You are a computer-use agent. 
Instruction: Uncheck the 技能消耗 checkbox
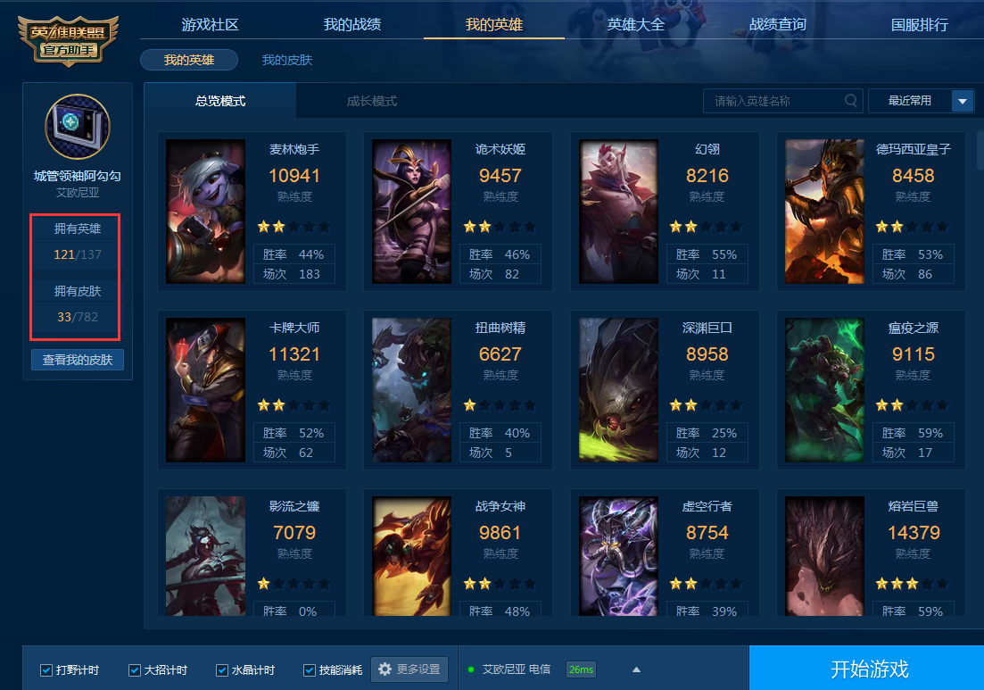[x=309, y=669]
